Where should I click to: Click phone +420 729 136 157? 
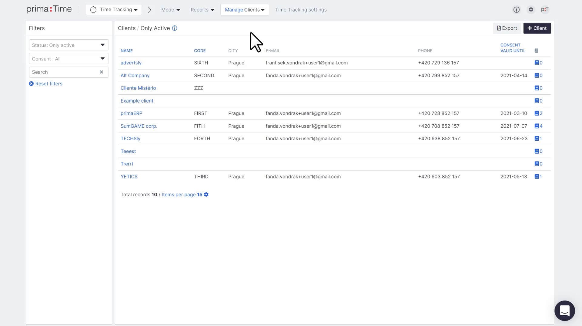click(x=438, y=63)
